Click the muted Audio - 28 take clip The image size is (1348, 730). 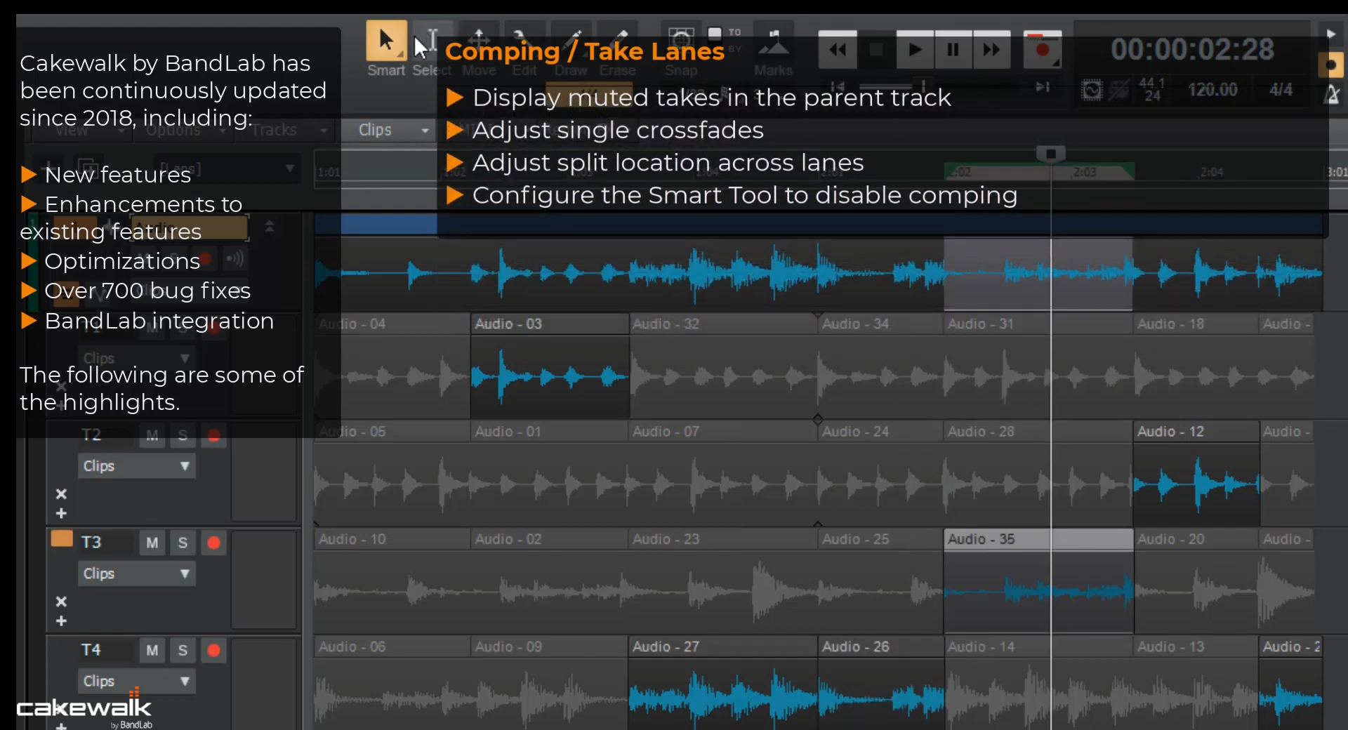coord(1038,474)
